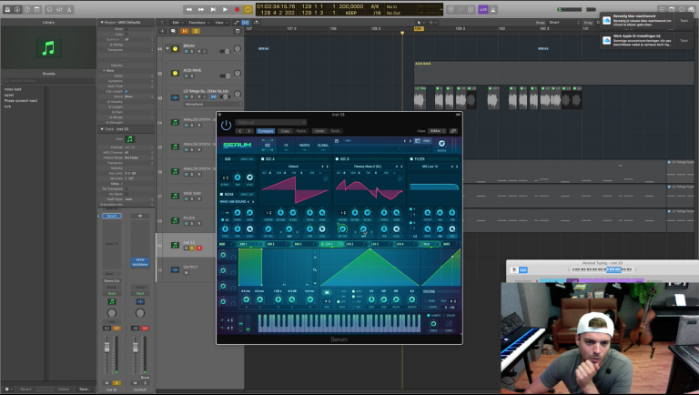Image resolution: width=699 pixels, height=395 pixels.
Task: Toggle the orange Hide button
Action: 185,31
